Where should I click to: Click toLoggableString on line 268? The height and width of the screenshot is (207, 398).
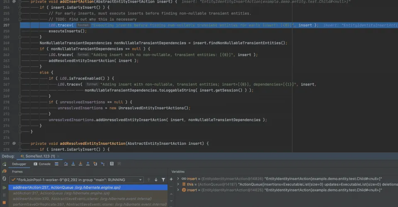coord(177,90)
